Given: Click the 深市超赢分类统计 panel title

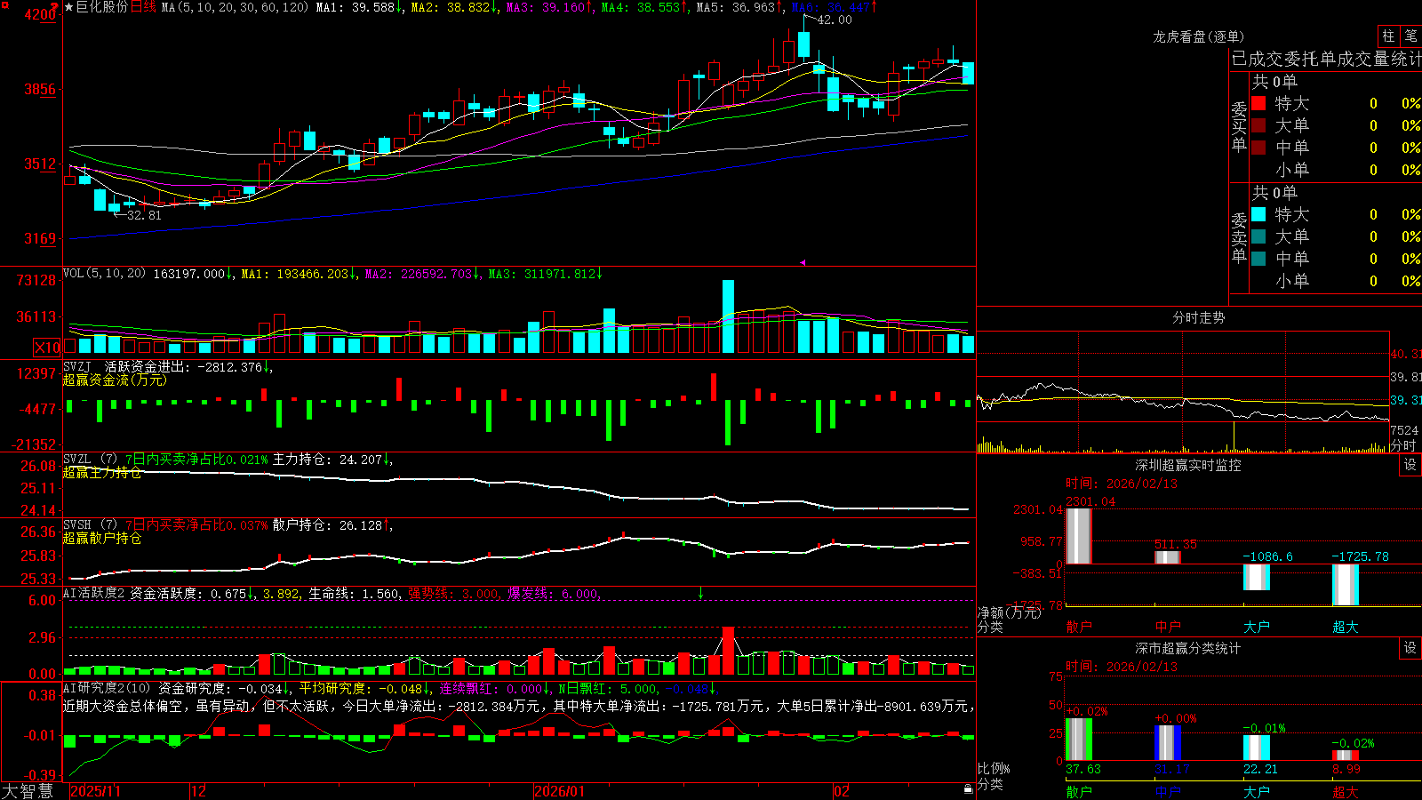Looking at the screenshot, I should [1187, 648].
